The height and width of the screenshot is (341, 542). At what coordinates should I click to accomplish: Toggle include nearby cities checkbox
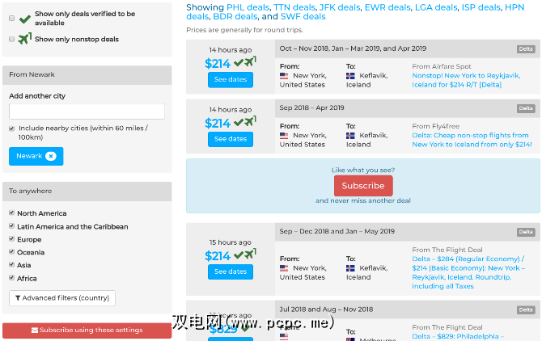tap(11, 128)
